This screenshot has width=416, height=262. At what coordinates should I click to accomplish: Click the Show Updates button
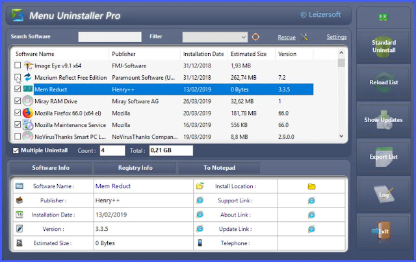coord(383,119)
